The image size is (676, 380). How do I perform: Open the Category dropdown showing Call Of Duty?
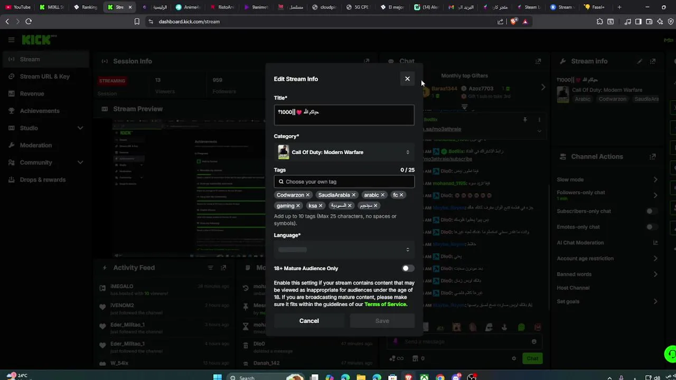[x=344, y=152]
